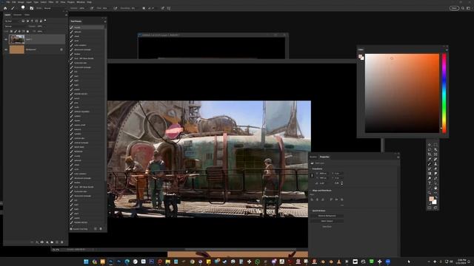Select the Type tool

pos(430,183)
